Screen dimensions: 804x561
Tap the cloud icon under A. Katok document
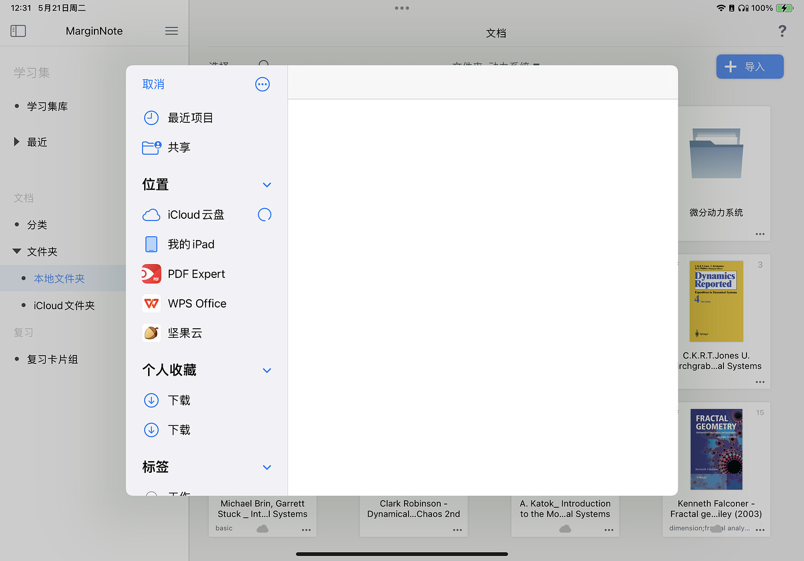565,529
